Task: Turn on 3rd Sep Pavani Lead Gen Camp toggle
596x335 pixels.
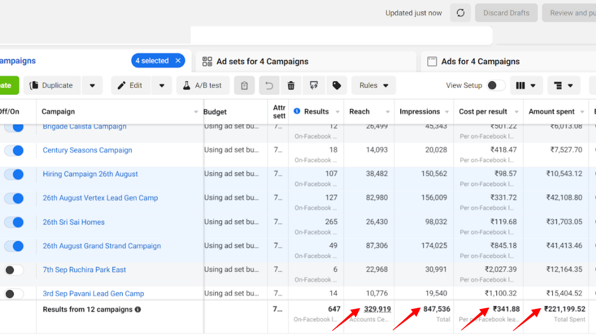Action: [x=14, y=294]
